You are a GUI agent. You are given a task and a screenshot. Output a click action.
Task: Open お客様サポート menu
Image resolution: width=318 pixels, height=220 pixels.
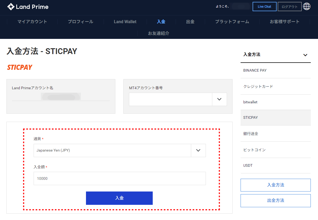click(285, 22)
